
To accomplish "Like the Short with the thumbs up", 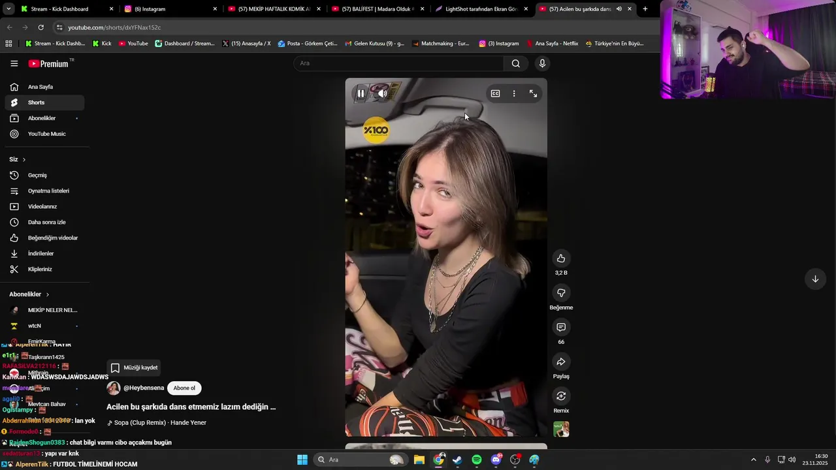I will click(561, 258).
